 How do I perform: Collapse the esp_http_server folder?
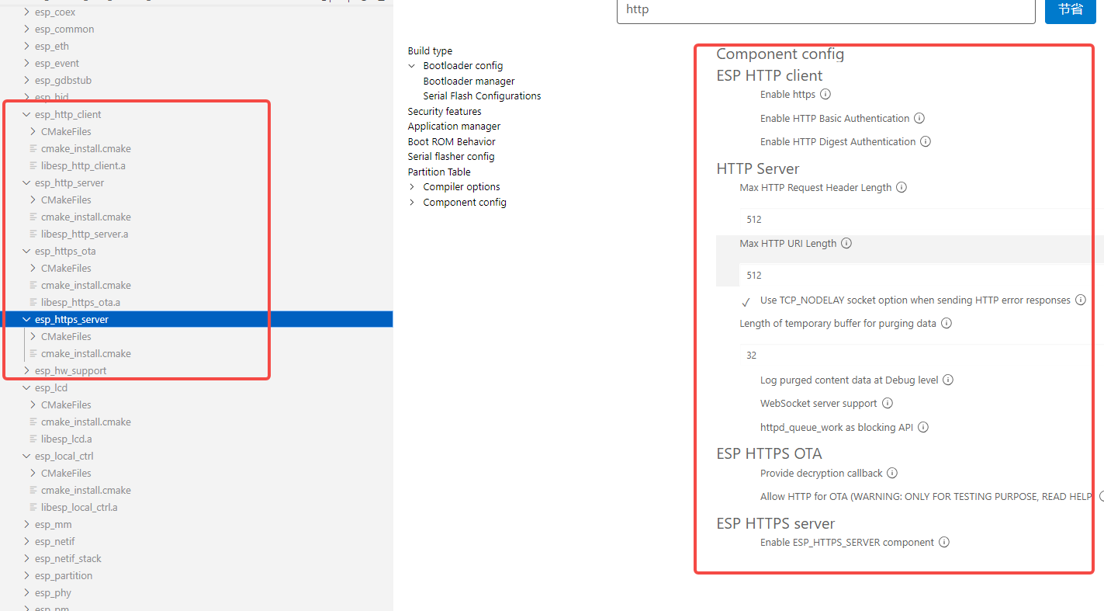(27, 182)
